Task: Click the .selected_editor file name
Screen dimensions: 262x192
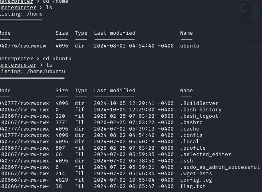Action: (x=206, y=154)
